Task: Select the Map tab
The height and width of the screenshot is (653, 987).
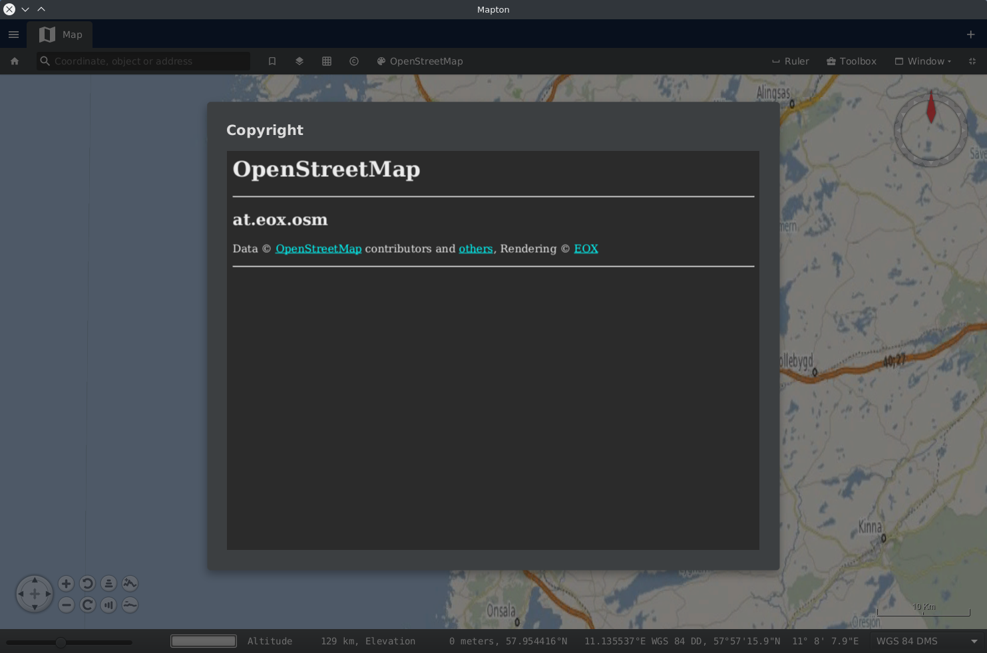Action: [x=61, y=35]
